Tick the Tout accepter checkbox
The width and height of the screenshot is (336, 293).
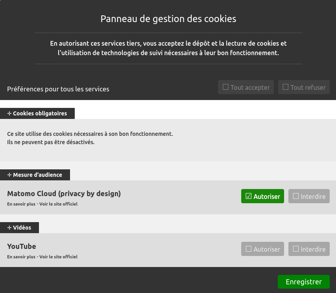(246, 87)
